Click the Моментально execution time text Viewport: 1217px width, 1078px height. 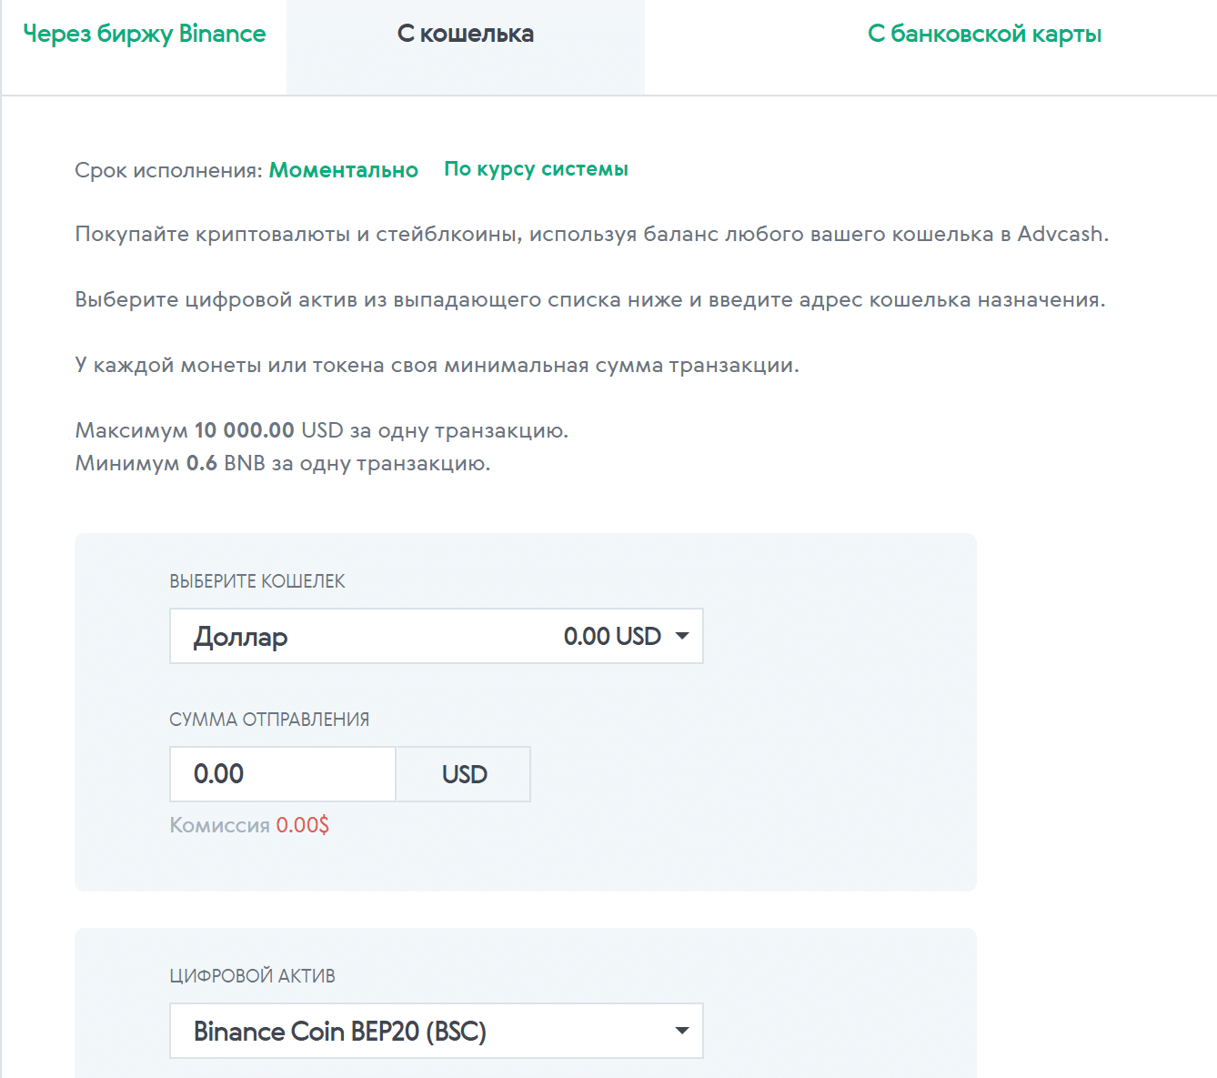pos(343,170)
